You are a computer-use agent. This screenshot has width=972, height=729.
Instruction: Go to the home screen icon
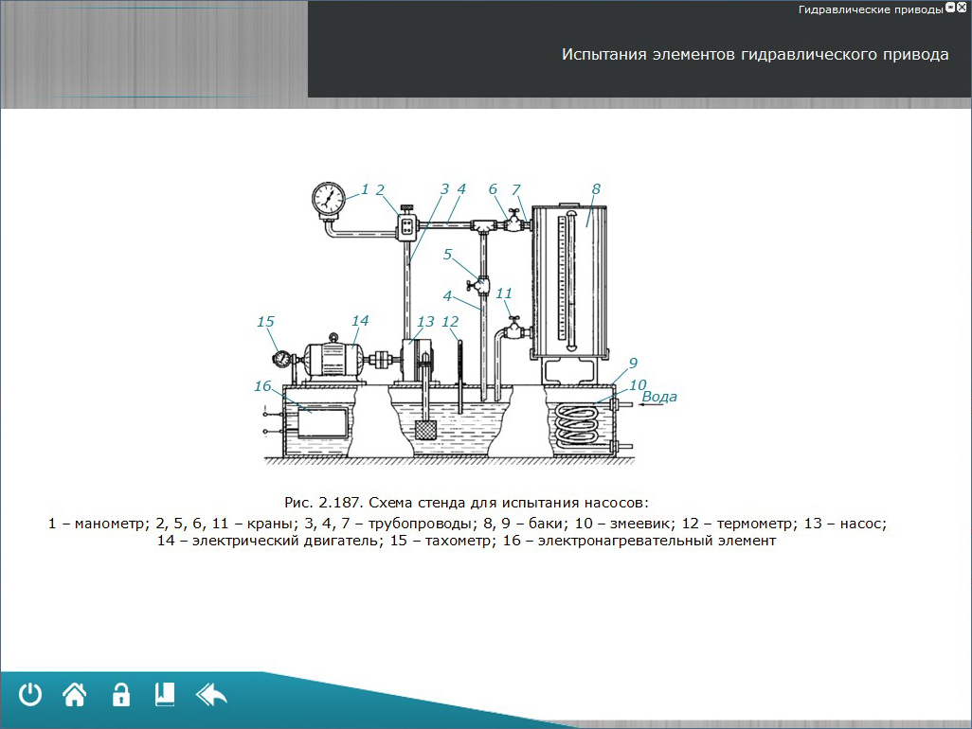click(x=75, y=694)
